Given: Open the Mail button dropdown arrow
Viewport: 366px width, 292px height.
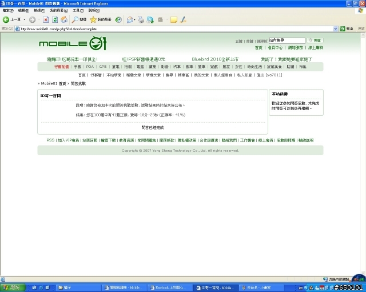Looking at the screenshot, I should coord(134,20).
